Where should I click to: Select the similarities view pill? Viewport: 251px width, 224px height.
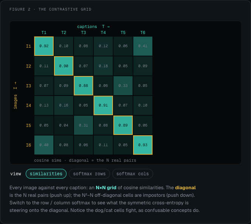(46, 174)
